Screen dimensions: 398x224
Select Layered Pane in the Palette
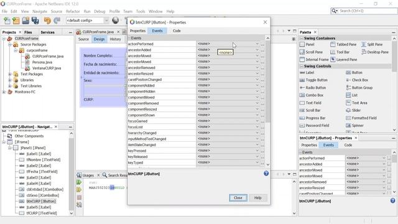344,60
